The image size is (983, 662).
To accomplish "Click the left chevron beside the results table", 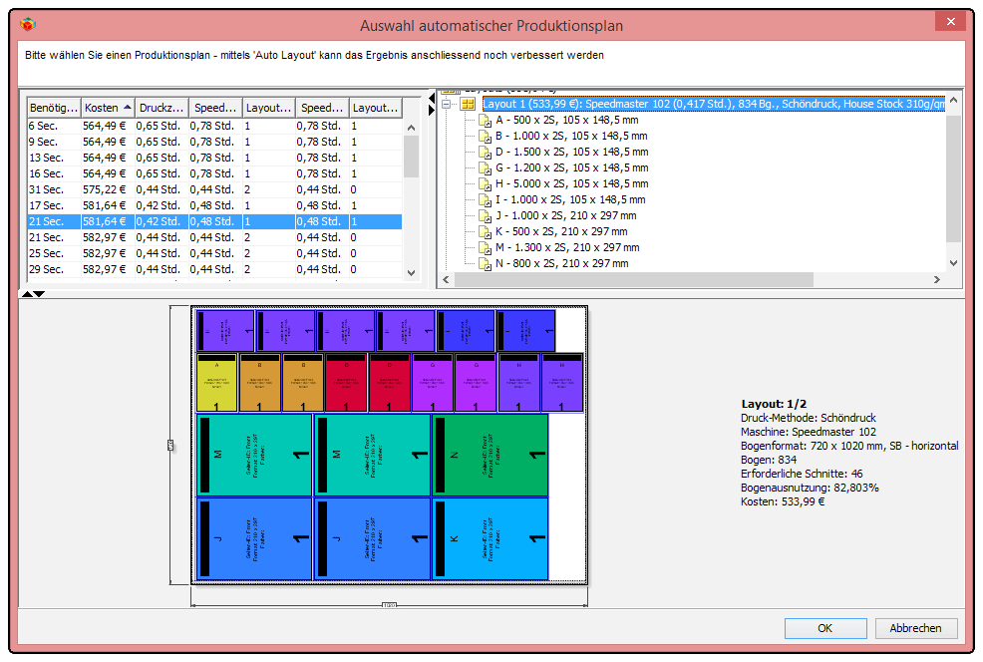I will tap(447, 281).
